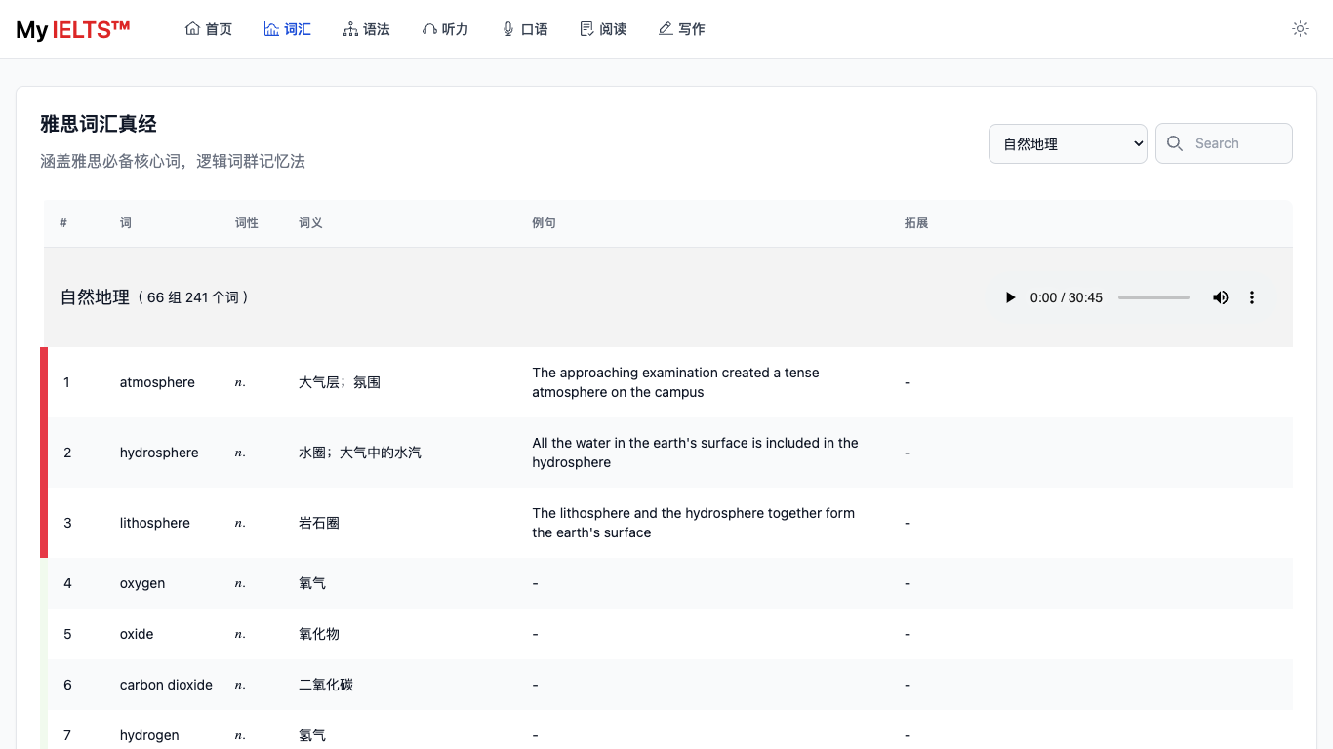Image resolution: width=1333 pixels, height=749 pixels.
Task: Switch to the 写作 writing section
Action: 682,29
